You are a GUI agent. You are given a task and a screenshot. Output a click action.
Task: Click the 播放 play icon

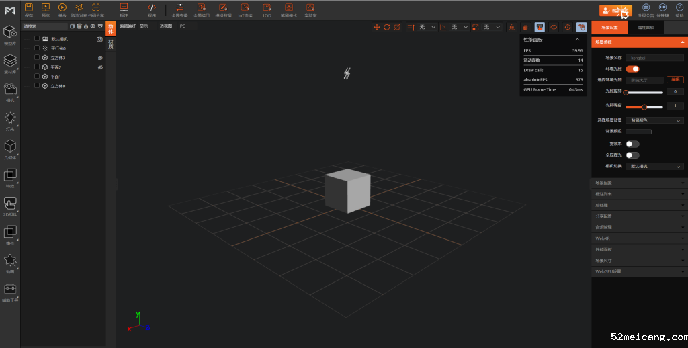[62, 7]
